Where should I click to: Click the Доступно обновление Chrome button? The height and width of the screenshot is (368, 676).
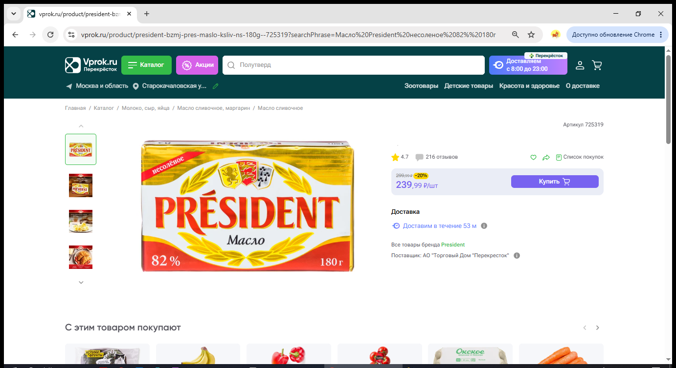tap(618, 35)
